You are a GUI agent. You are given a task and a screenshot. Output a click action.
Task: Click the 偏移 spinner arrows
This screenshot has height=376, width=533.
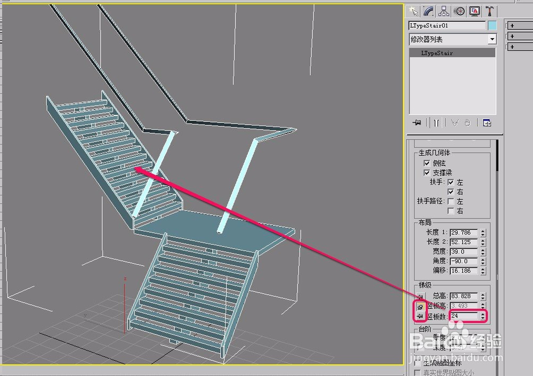(483, 271)
